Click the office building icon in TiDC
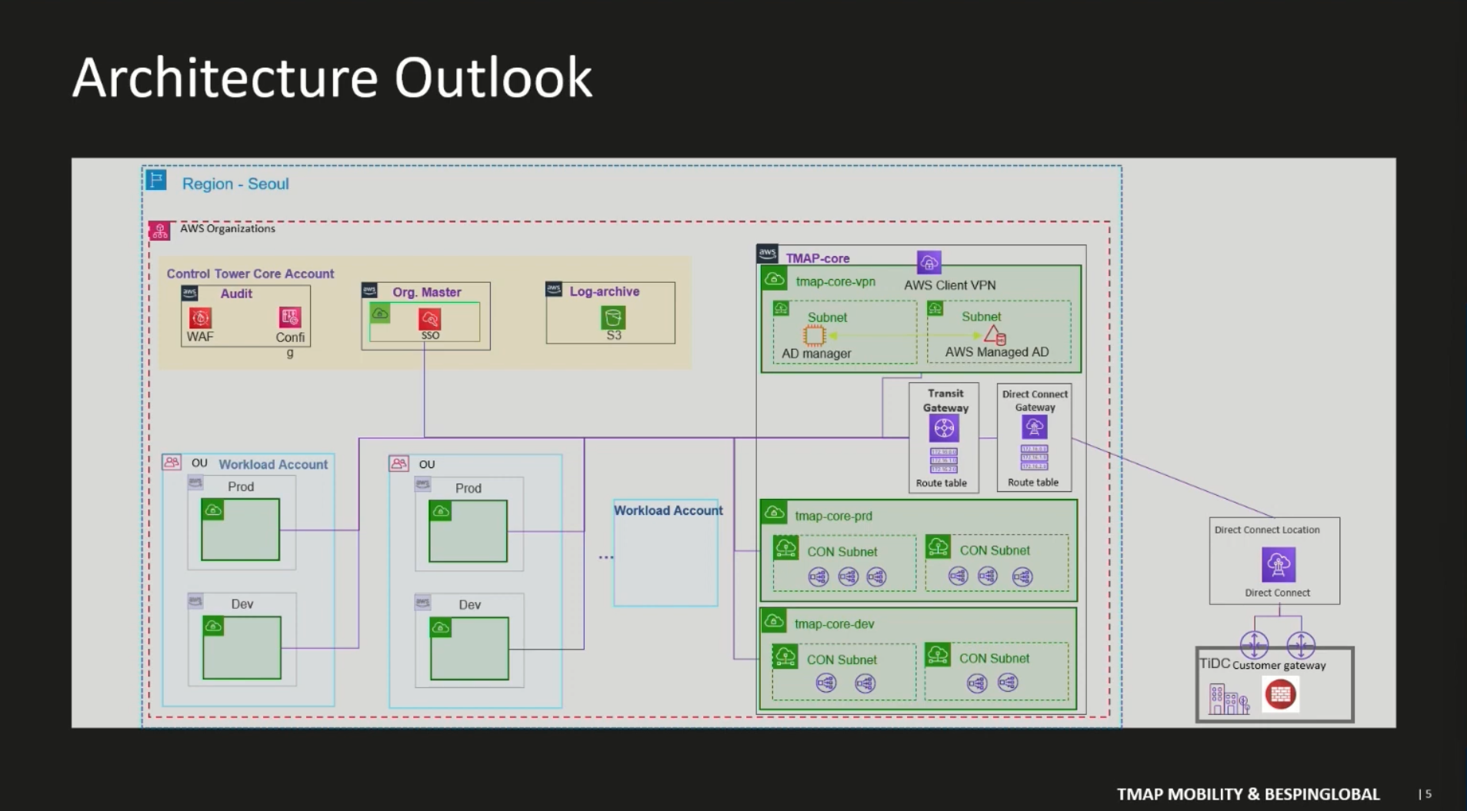Image resolution: width=1467 pixels, height=811 pixels. (x=1229, y=699)
